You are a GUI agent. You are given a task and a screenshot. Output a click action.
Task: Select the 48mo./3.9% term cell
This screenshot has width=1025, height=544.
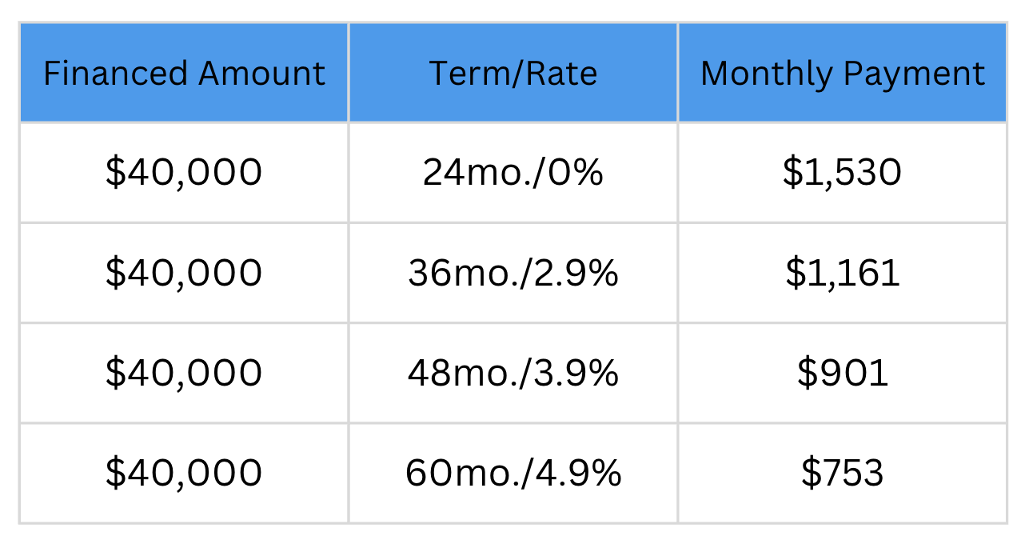click(513, 373)
